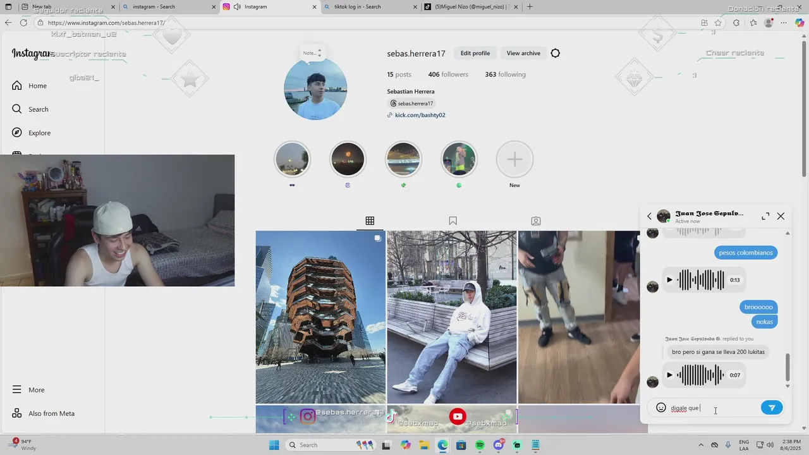The image size is (809, 455).
Task: Open Juan Jose's chat header avatar
Action: (664, 216)
